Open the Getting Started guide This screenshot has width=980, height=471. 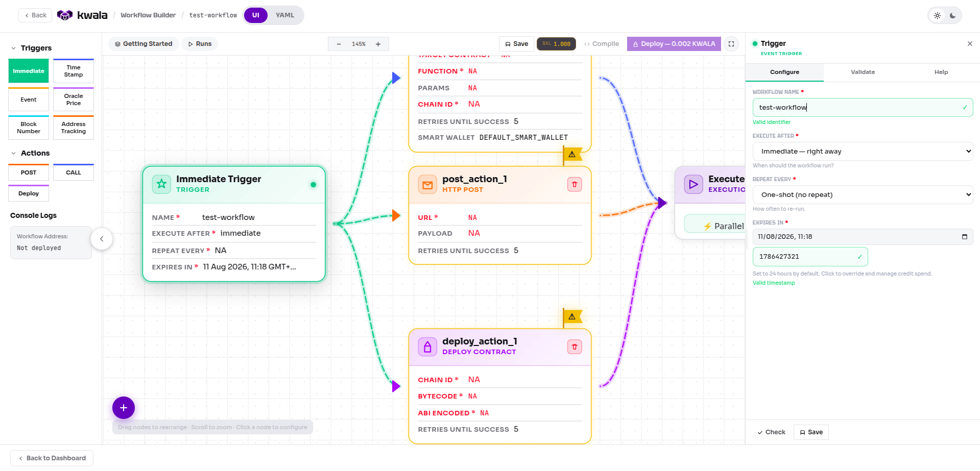click(x=144, y=44)
